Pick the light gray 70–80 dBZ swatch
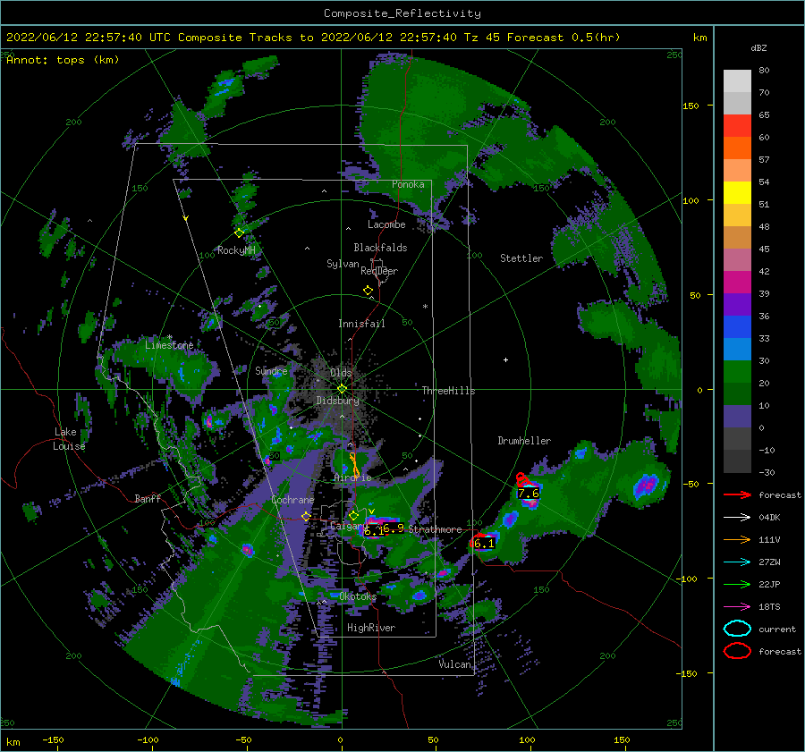Viewport: 805px width, 752px height. click(737, 81)
